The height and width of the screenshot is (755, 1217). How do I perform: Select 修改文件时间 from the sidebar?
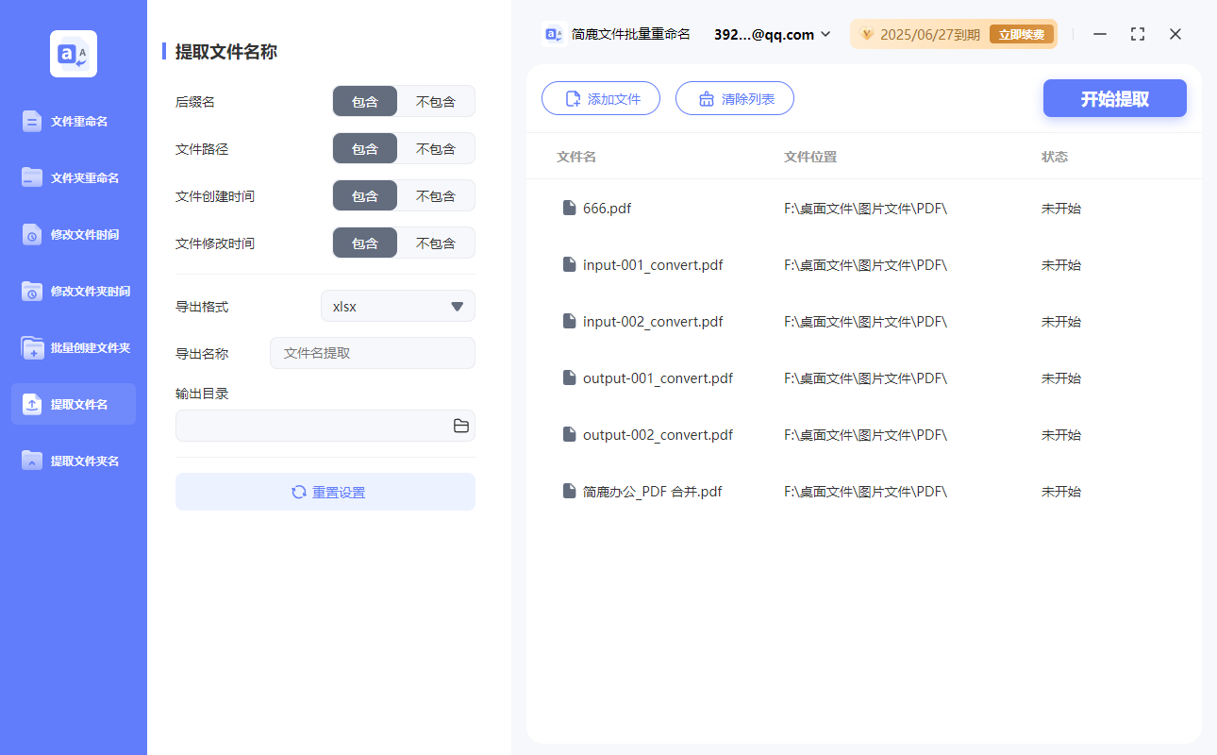(73, 234)
